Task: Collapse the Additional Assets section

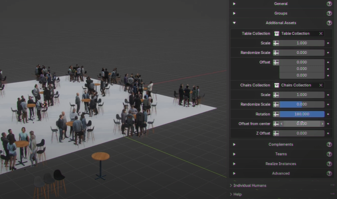Action: (x=234, y=23)
